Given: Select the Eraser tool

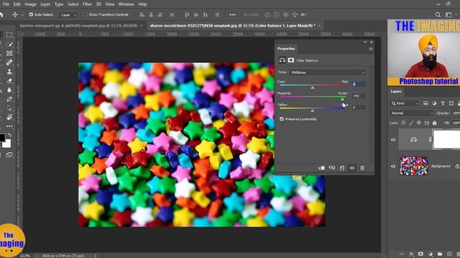Looking at the screenshot, I should coord(9,81).
